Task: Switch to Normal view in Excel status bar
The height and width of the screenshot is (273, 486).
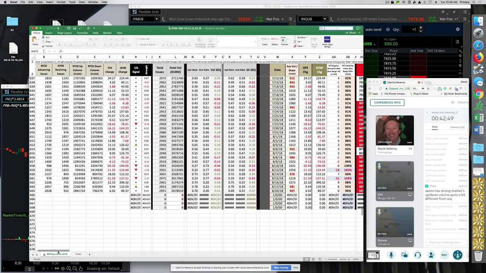Action: [x=306, y=259]
